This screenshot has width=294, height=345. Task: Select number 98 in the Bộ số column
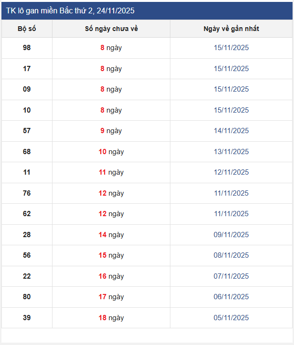point(27,48)
